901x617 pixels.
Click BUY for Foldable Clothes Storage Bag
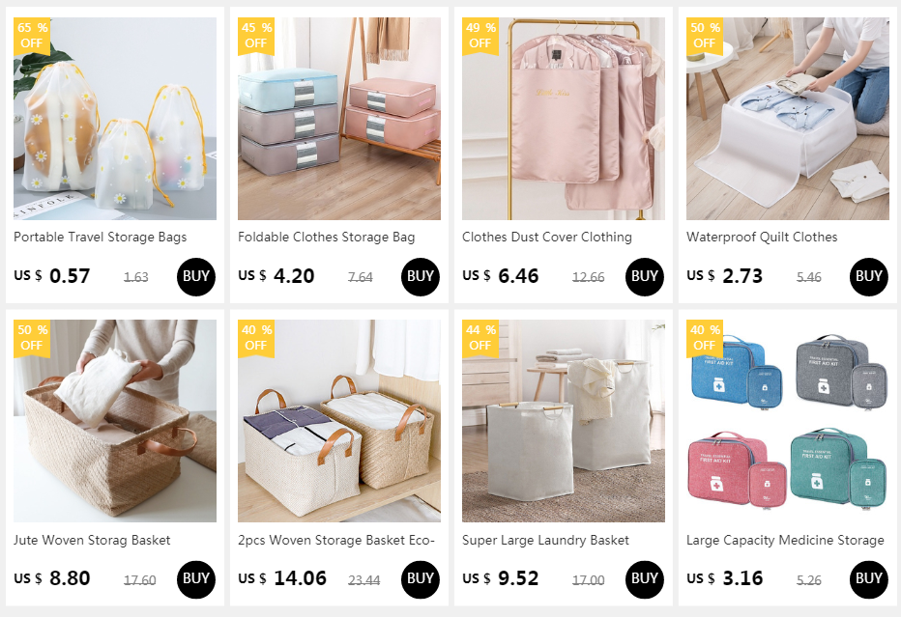(x=420, y=277)
